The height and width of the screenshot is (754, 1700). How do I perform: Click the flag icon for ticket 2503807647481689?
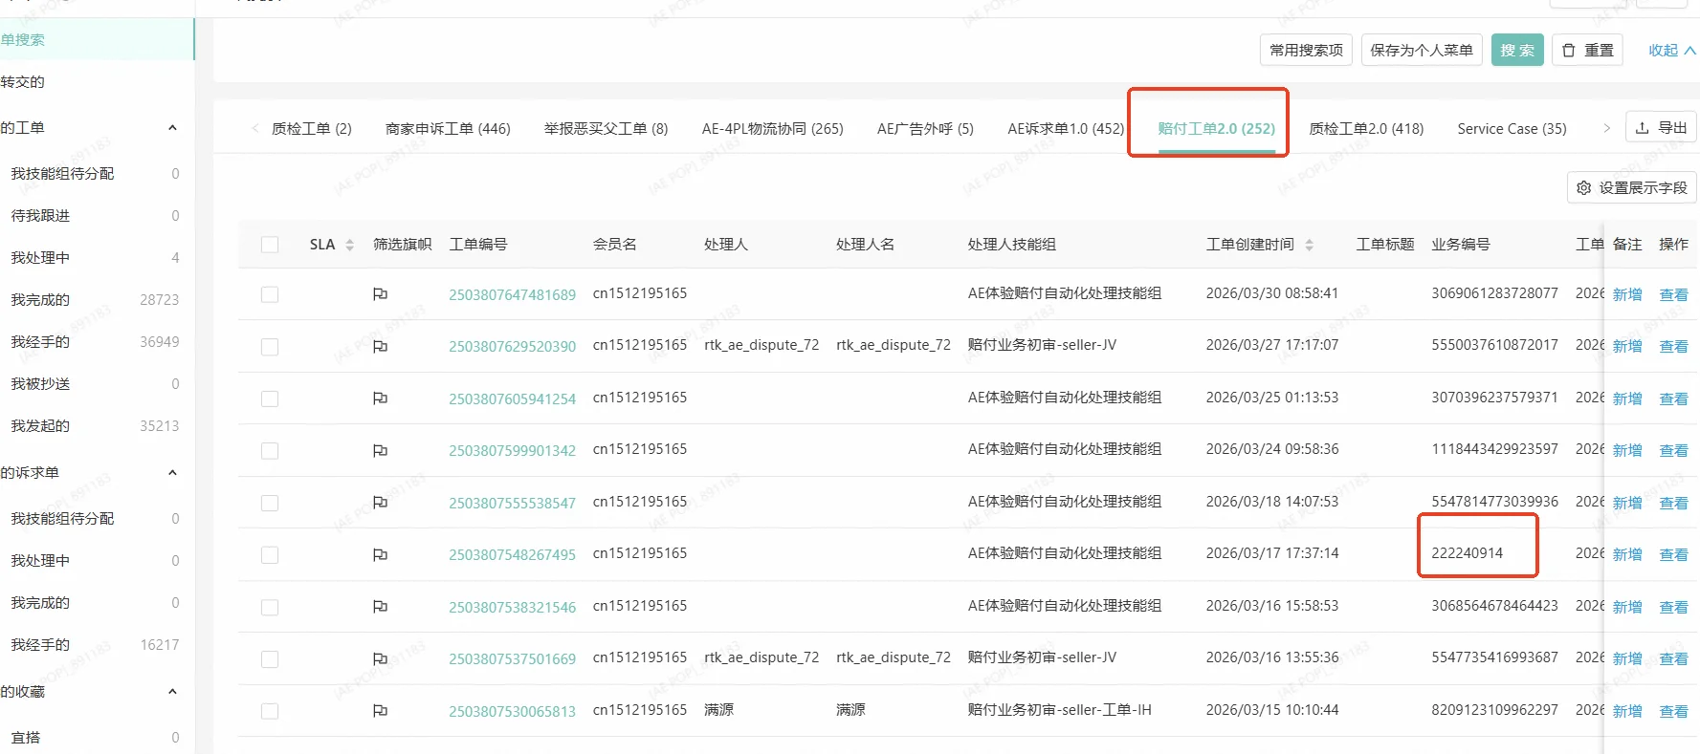[380, 294]
